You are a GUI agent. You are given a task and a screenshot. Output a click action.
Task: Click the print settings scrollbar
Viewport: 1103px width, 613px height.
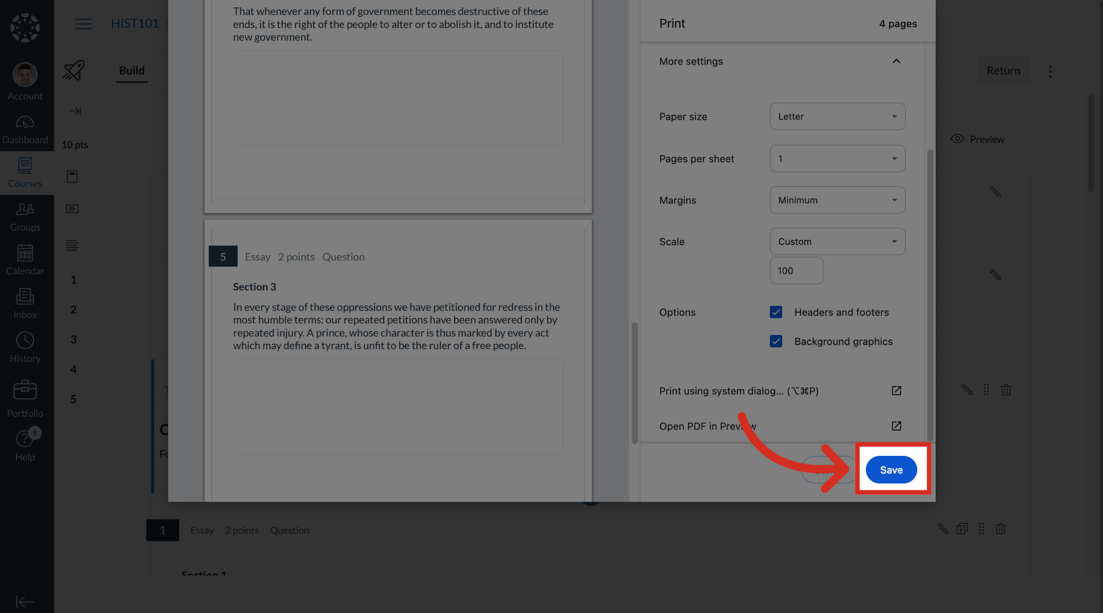930,295
